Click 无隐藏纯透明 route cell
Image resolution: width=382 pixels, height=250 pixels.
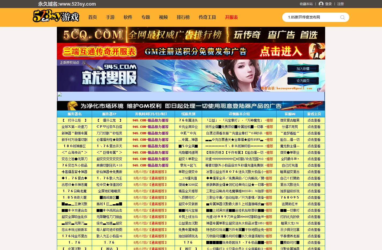(x=188, y=152)
